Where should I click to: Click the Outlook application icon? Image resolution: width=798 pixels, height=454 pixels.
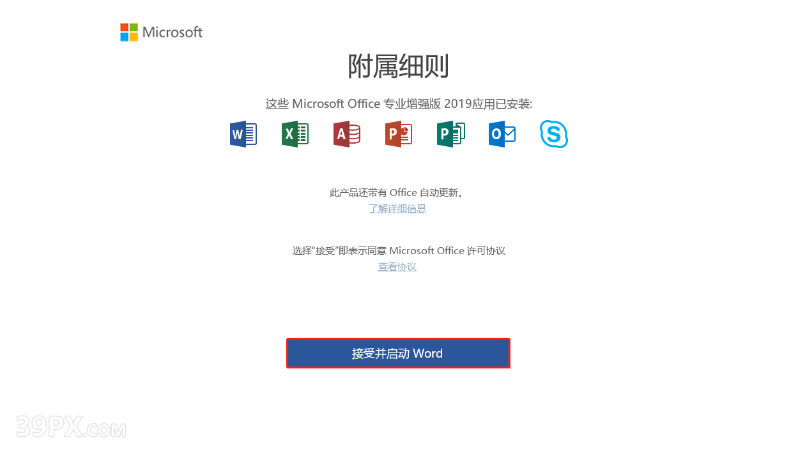502,134
